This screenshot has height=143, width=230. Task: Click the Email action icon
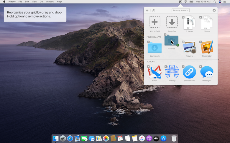[155, 72]
